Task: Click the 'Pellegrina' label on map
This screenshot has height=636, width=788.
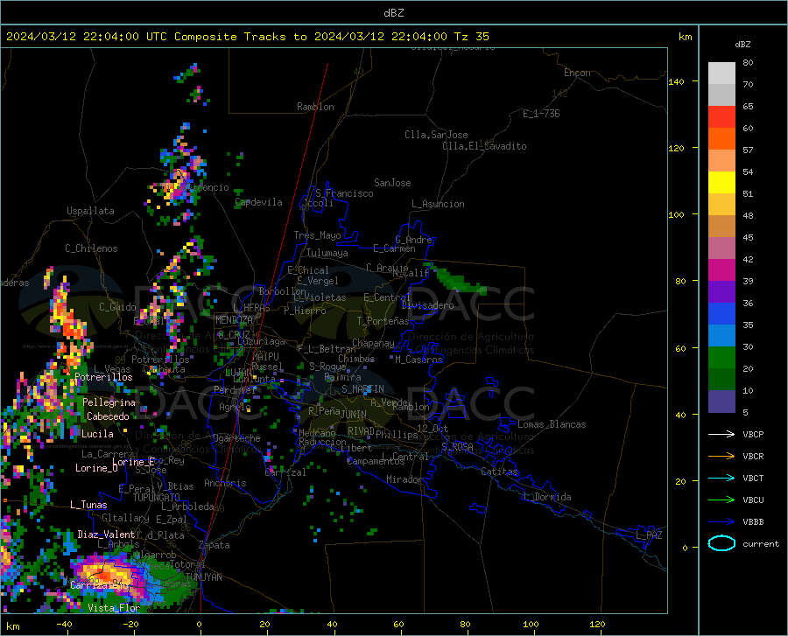Action: coord(109,402)
